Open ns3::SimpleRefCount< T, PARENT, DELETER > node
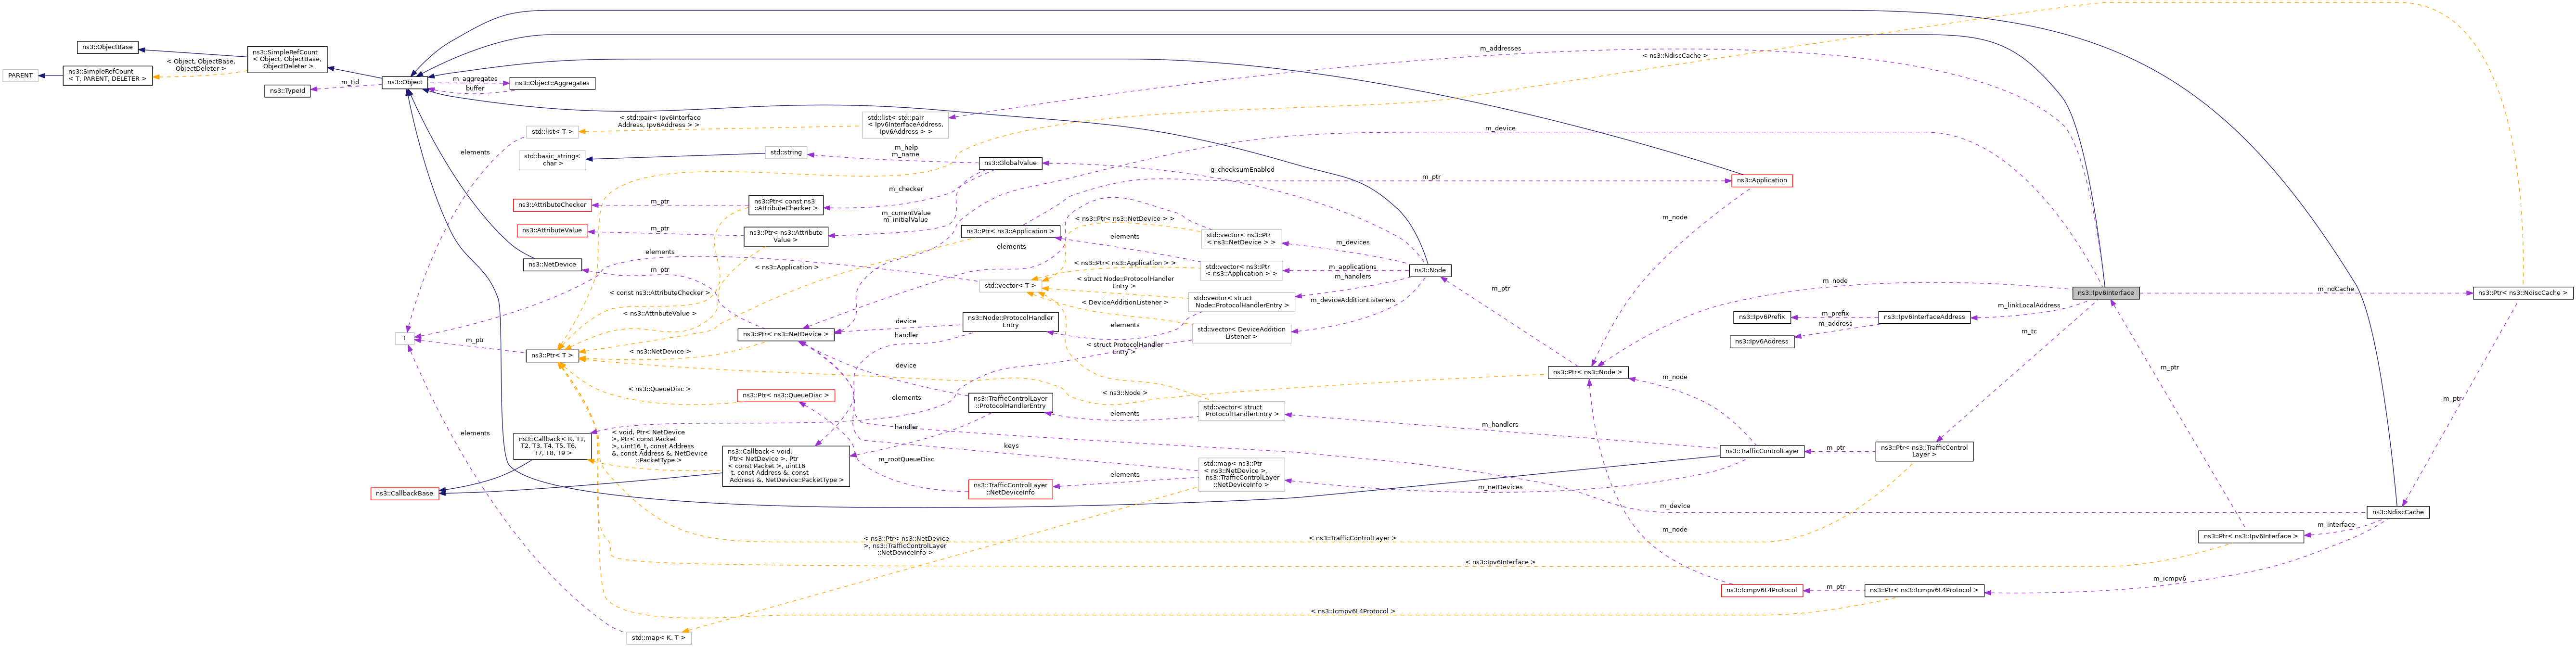Viewport: 2576px width, 647px height. pyautogui.click(x=107, y=75)
